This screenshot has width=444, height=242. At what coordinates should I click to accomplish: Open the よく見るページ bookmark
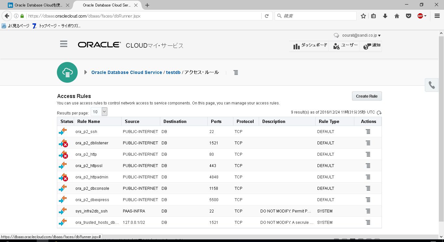16,26
